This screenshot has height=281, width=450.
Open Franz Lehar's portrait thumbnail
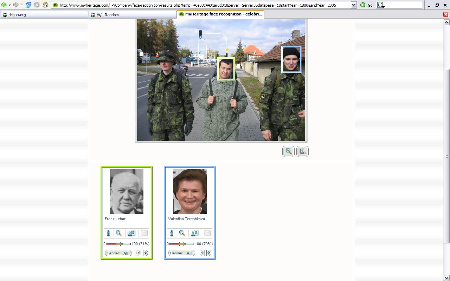[127, 192]
